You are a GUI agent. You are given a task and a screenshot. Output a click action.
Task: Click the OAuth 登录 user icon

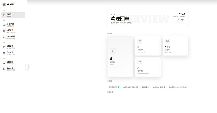coord(4,37)
